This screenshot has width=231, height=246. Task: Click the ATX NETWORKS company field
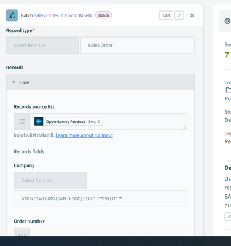(100, 199)
